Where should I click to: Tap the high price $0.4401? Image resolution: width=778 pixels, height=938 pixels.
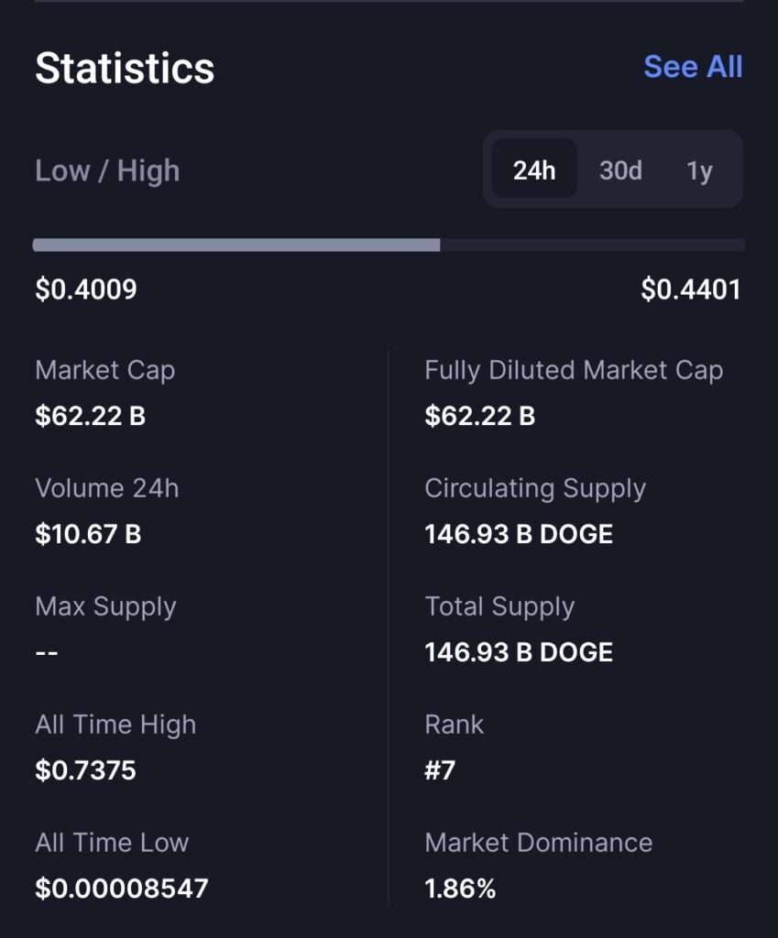pyautogui.click(x=691, y=289)
